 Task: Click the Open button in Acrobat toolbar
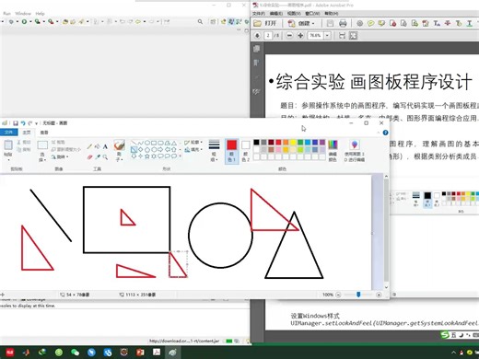pos(265,23)
